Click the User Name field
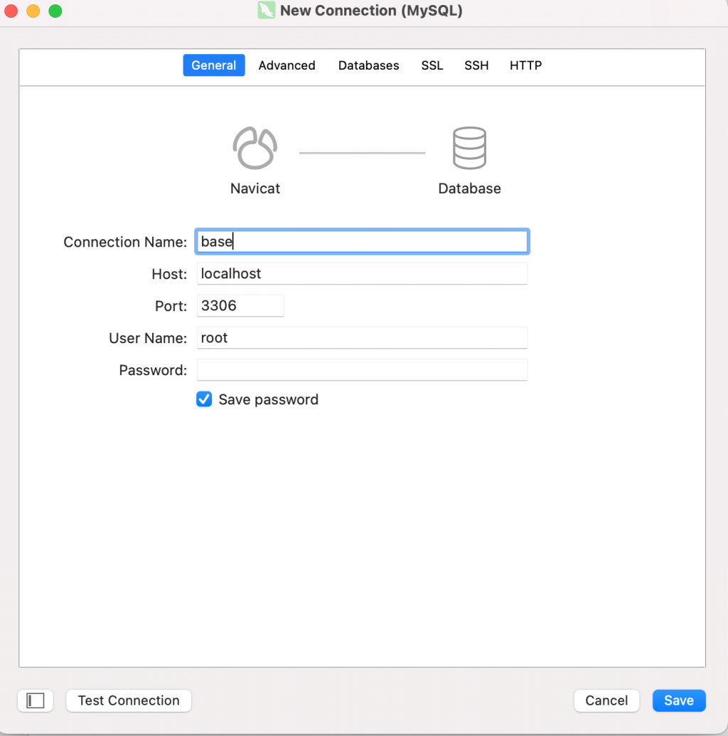The image size is (728, 736). (x=362, y=337)
